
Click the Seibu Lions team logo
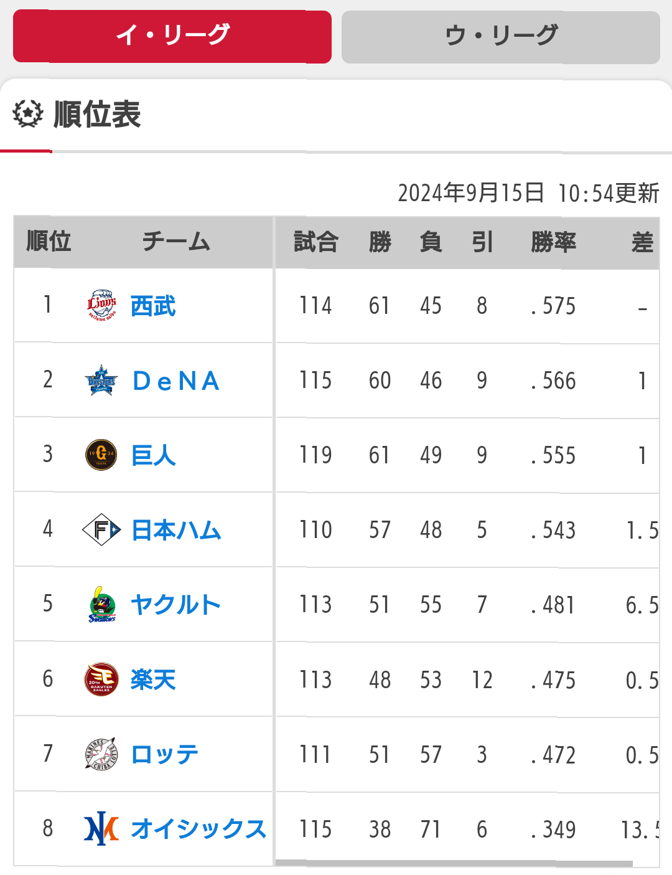[101, 305]
